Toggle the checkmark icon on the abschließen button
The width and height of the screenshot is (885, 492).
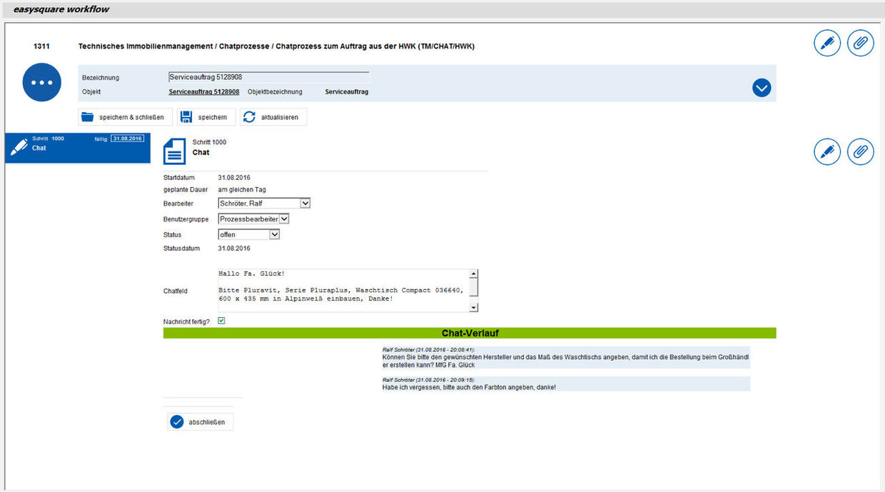pos(176,421)
